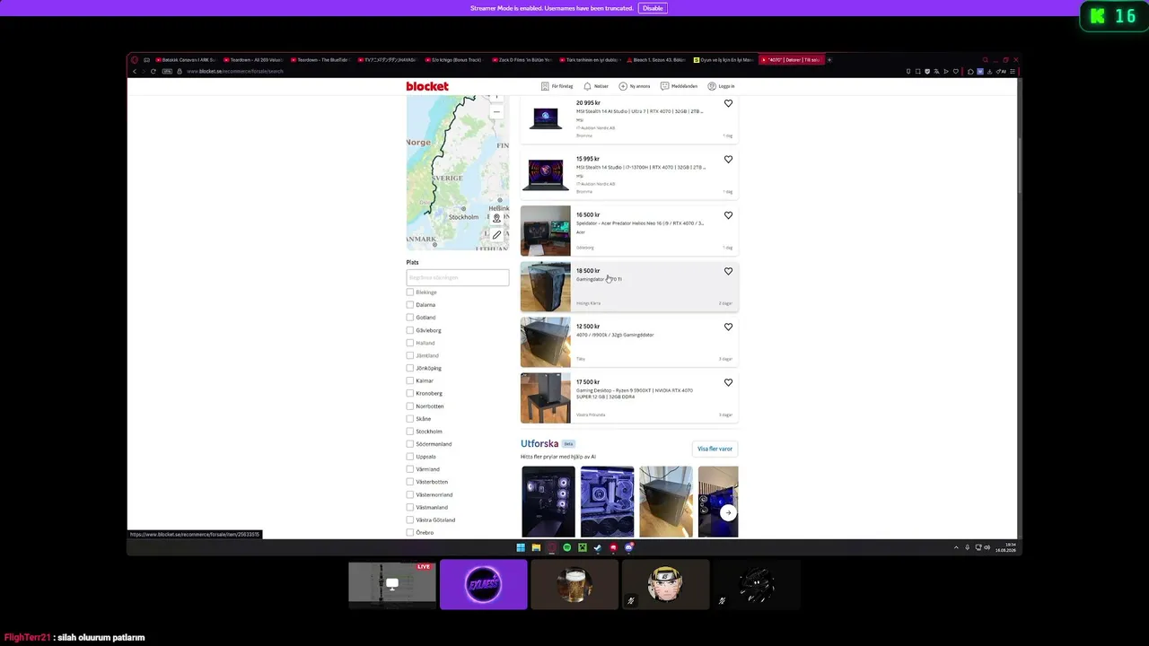Zoom out the map with minus button
This screenshot has height=646, width=1149.
click(496, 112)
